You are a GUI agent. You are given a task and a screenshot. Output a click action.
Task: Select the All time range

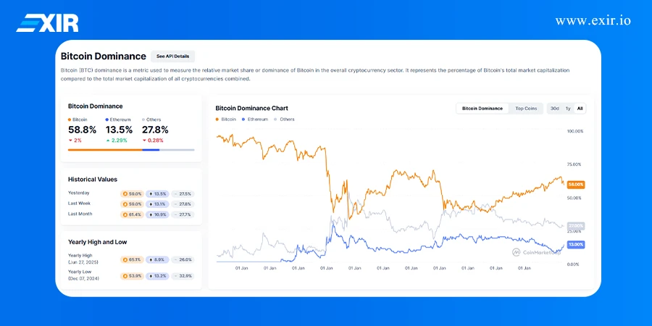coord(580,108)
